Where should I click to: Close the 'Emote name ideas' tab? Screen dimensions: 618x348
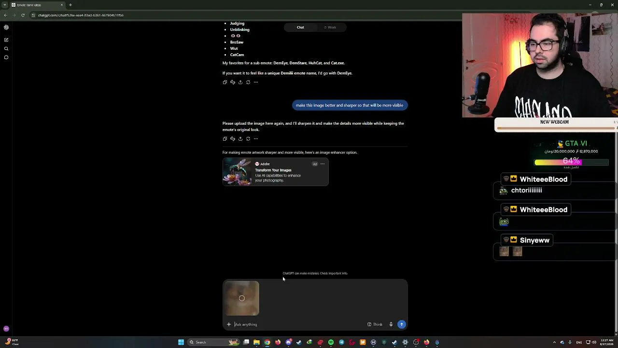pyautogui.click(x=62, y=5)
